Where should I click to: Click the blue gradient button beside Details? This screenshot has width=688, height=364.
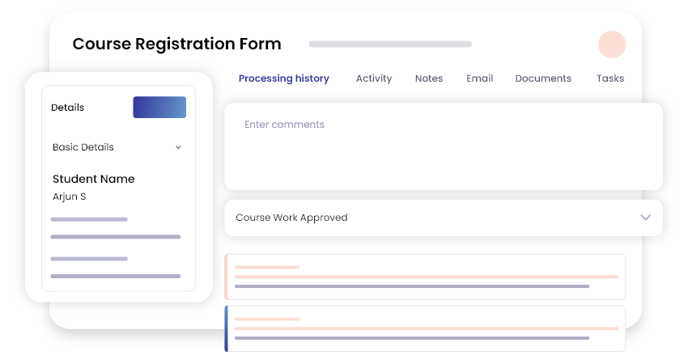pyautogui.click(x=159, y=107)
